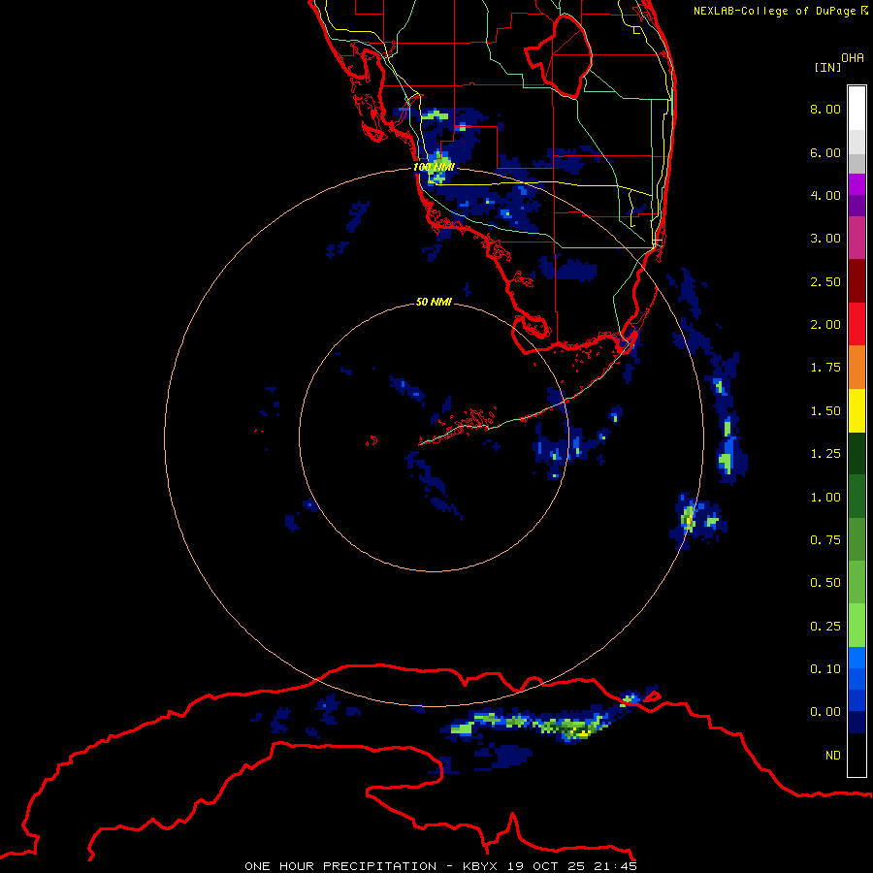The image size is (873, 873).
Task: Select the 8.00 legend value
Action: coord(825,109)
